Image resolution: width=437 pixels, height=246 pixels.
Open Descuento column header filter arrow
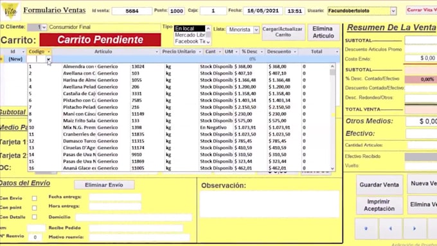coord(295,52)
